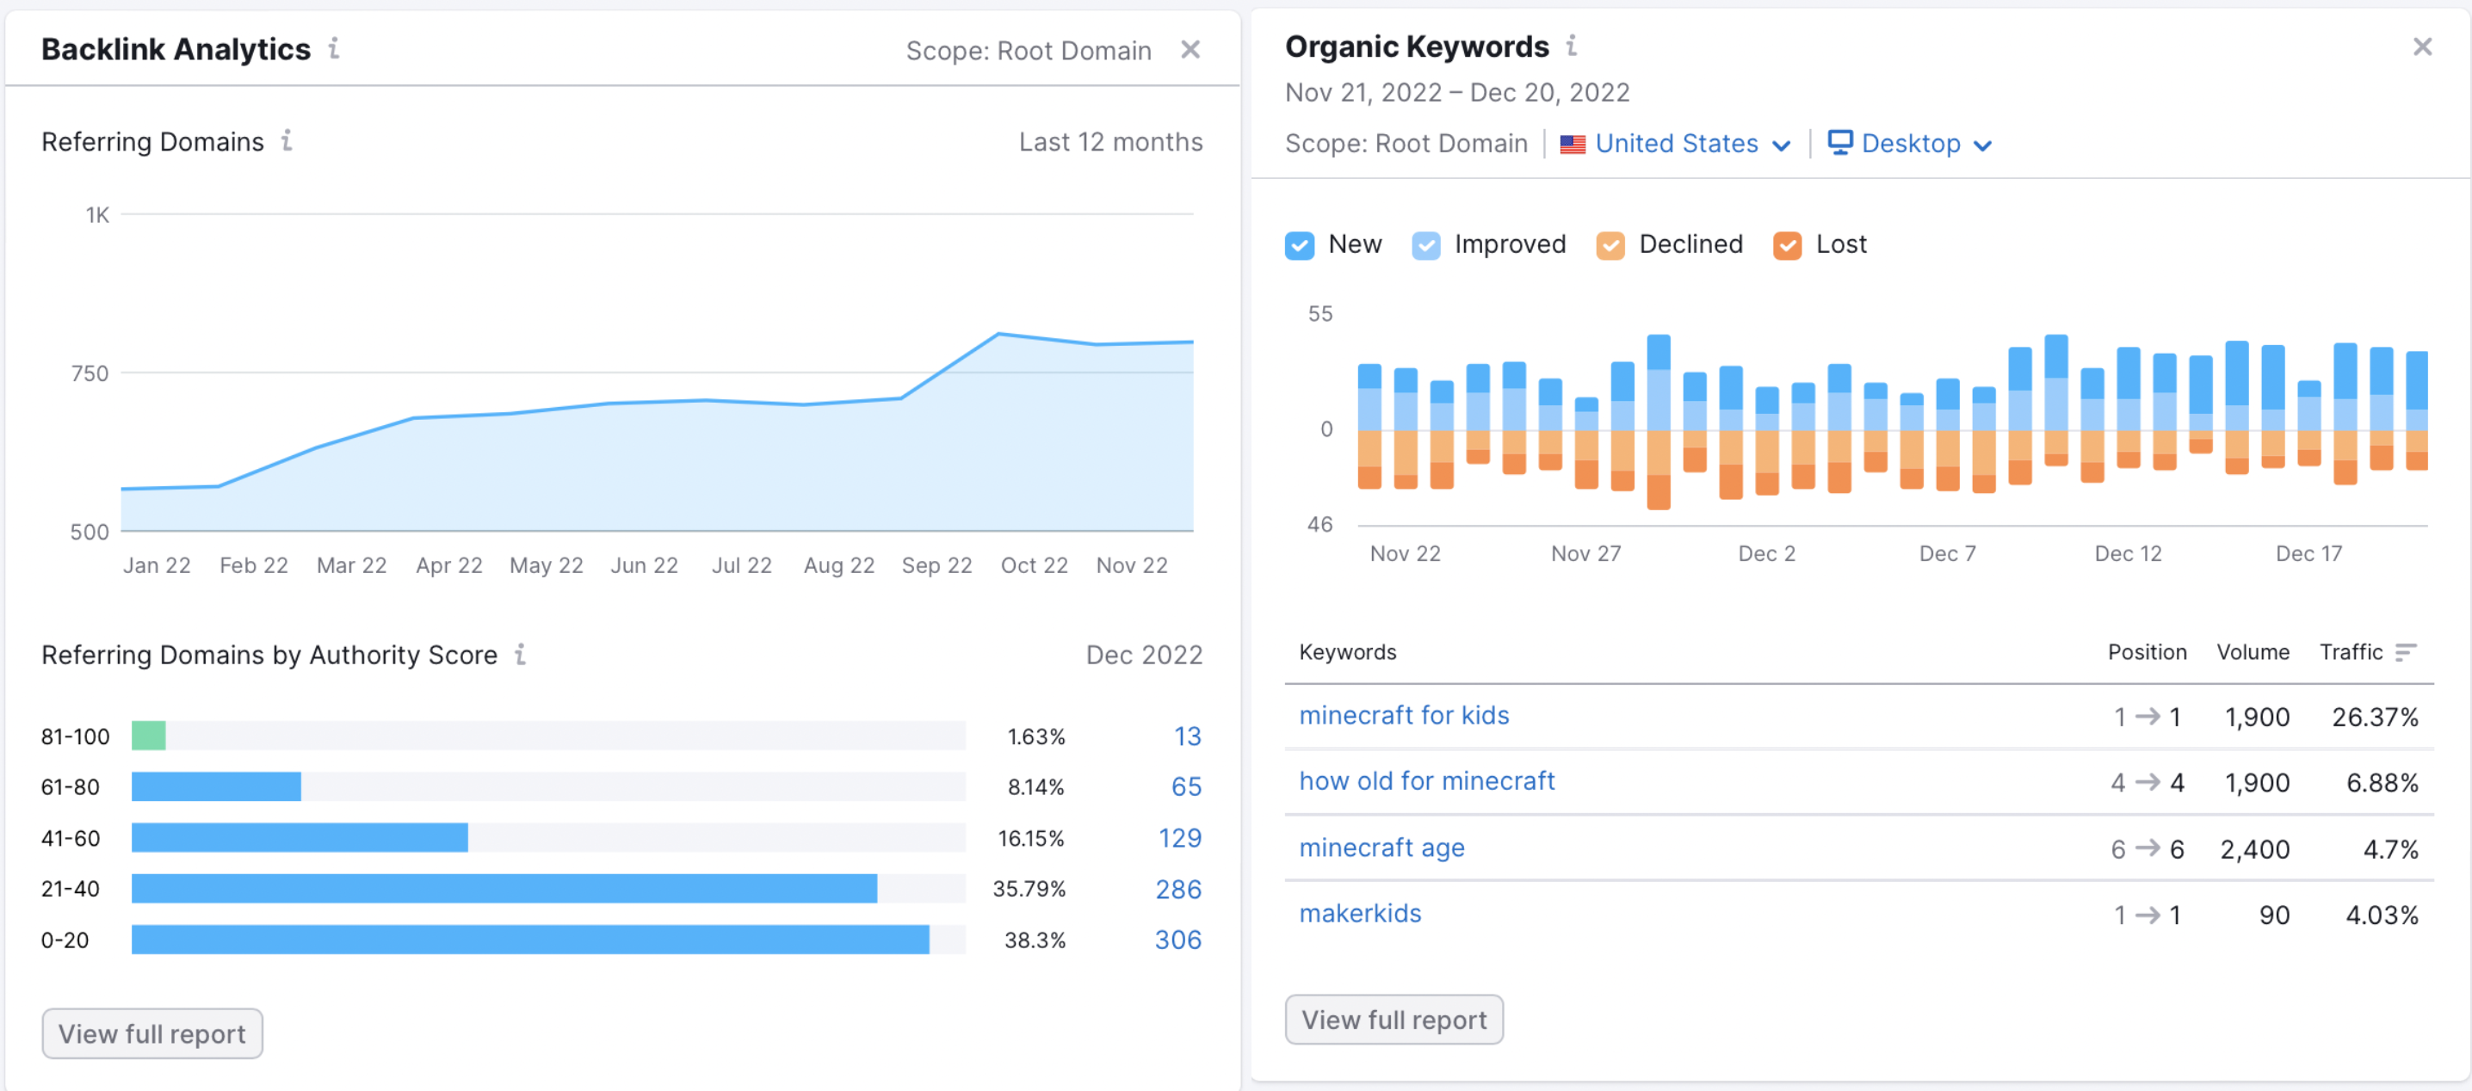The height and width of the screenshot is (1091, 2472).
Task: Click the 'Dec 2022' label
Action: [1144, 655]
